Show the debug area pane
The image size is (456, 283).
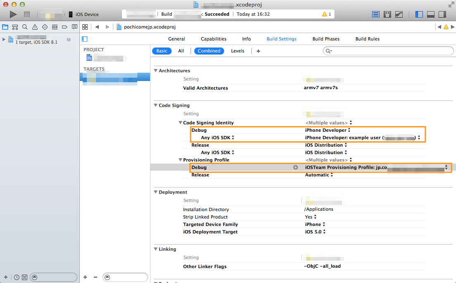point(431,14)
